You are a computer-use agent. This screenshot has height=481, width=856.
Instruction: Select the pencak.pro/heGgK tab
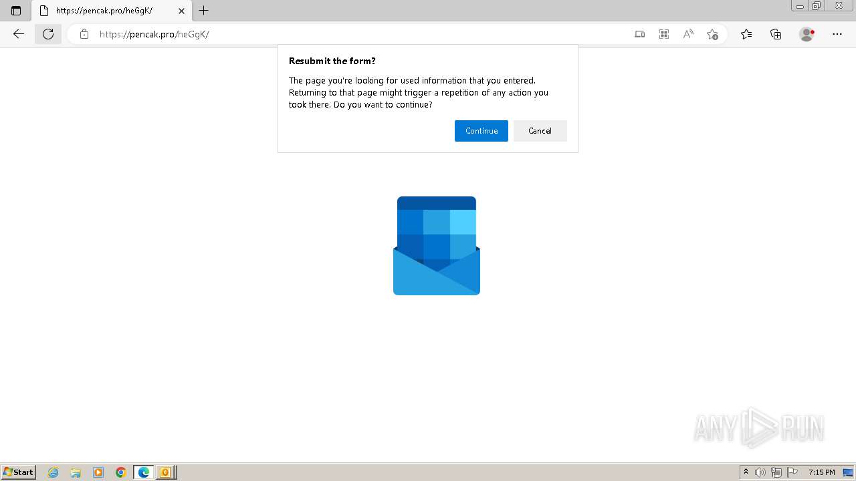(x=111, y=11)
